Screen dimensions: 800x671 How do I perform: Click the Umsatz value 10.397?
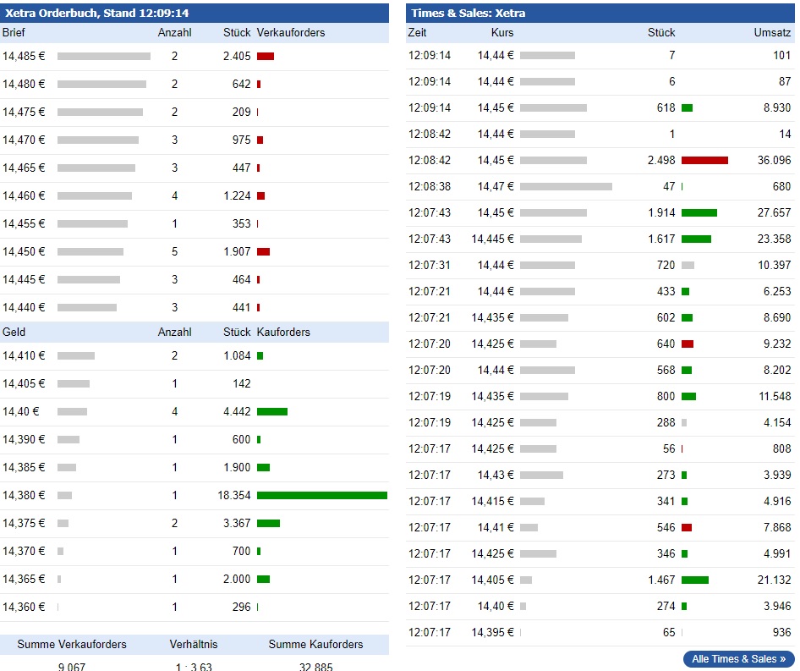[x=774, y=265]
